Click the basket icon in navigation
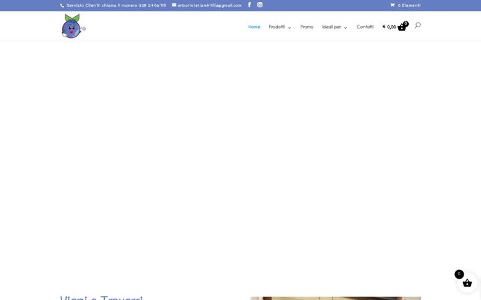Viewport: 481px width, 300px height. (402, 27)
